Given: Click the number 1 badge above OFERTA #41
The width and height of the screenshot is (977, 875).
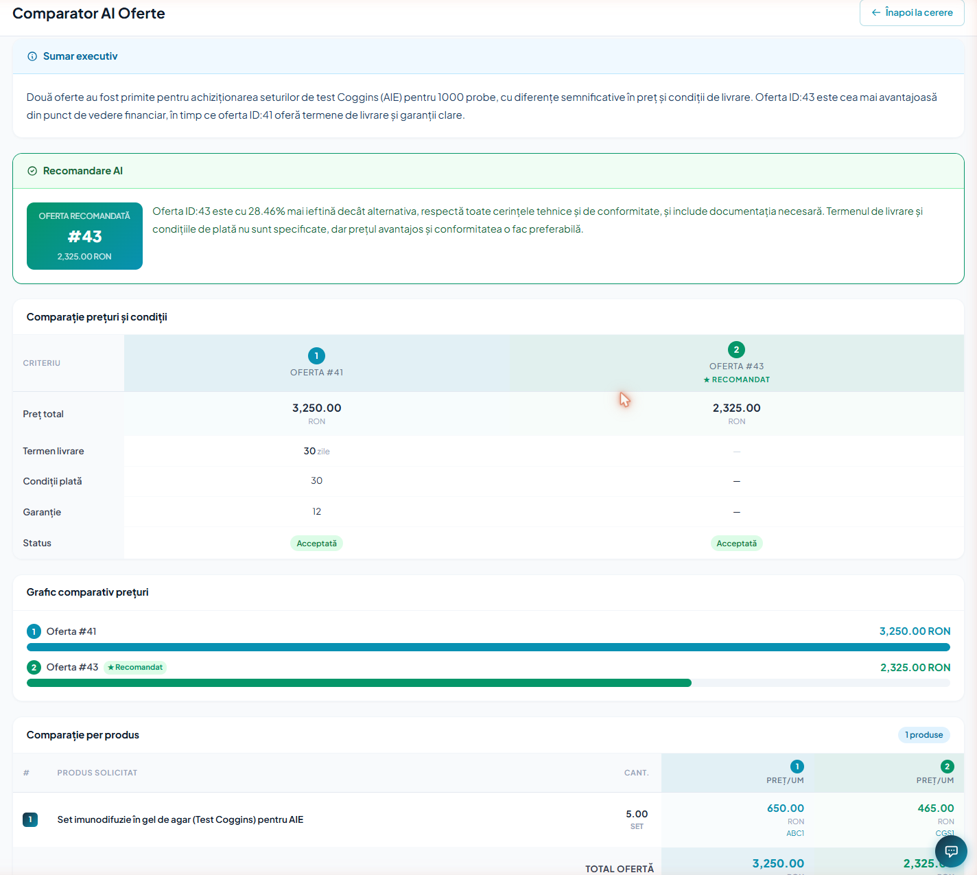Looking at the screenshot, I should (316, 355).
